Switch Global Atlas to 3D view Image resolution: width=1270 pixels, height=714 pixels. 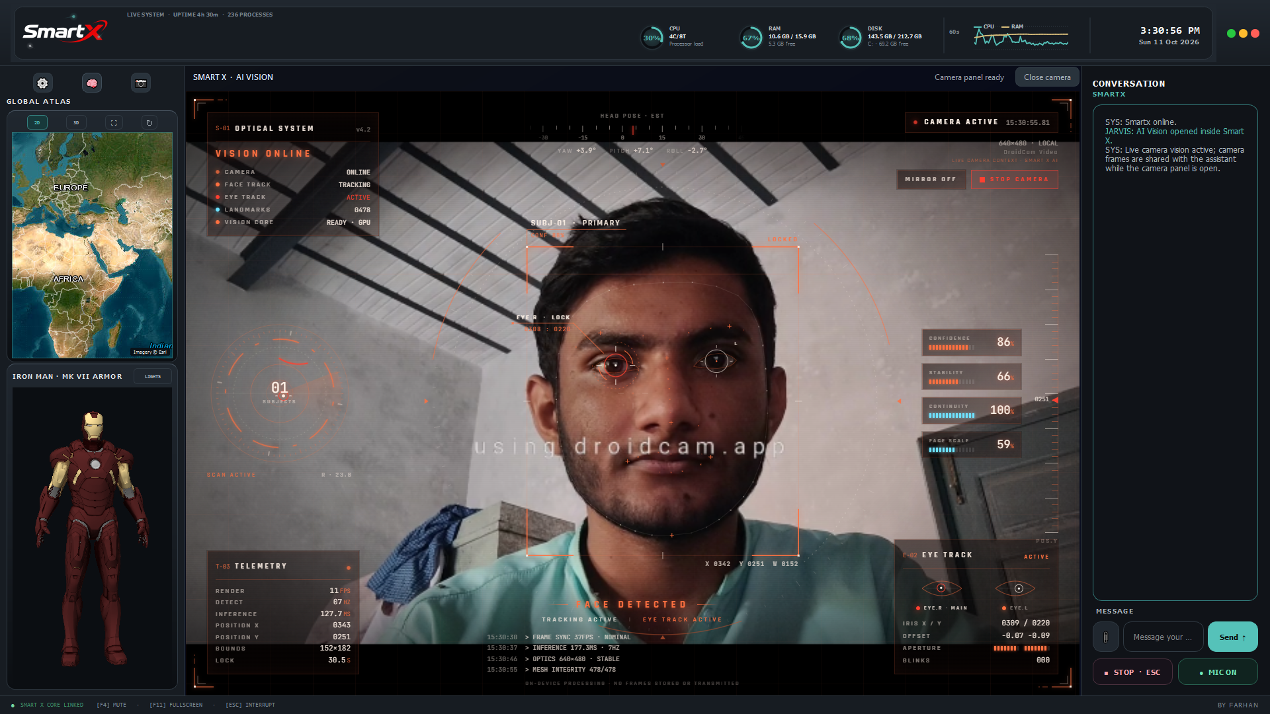pyautogui.click(x=76, y=123)
